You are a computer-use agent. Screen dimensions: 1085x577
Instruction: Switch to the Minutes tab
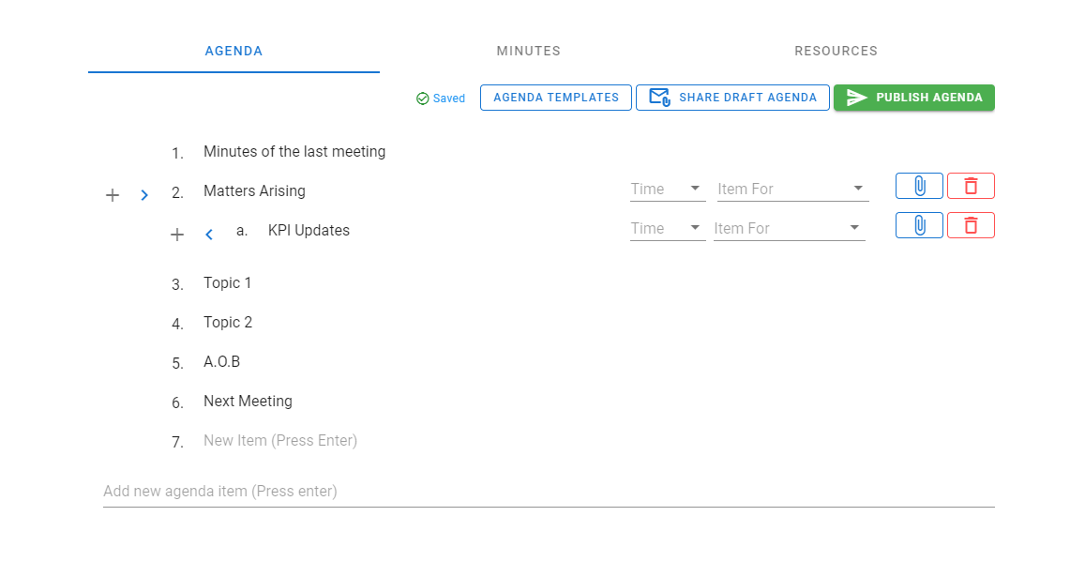tap(529, 52)
